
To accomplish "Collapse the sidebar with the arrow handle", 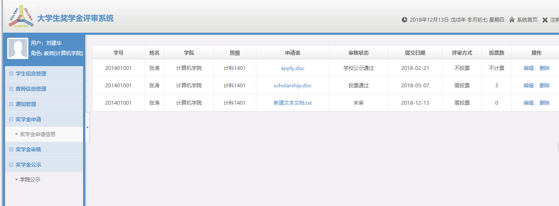I will tap(87, 128).
